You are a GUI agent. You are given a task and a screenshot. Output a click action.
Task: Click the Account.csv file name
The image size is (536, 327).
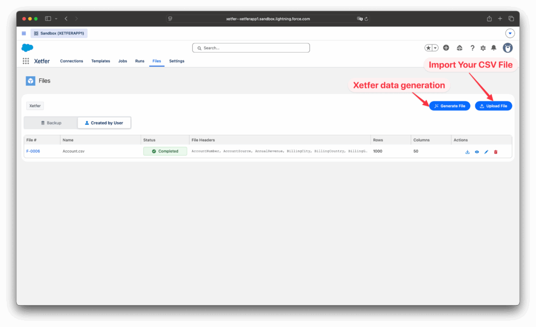coord(73,151)
